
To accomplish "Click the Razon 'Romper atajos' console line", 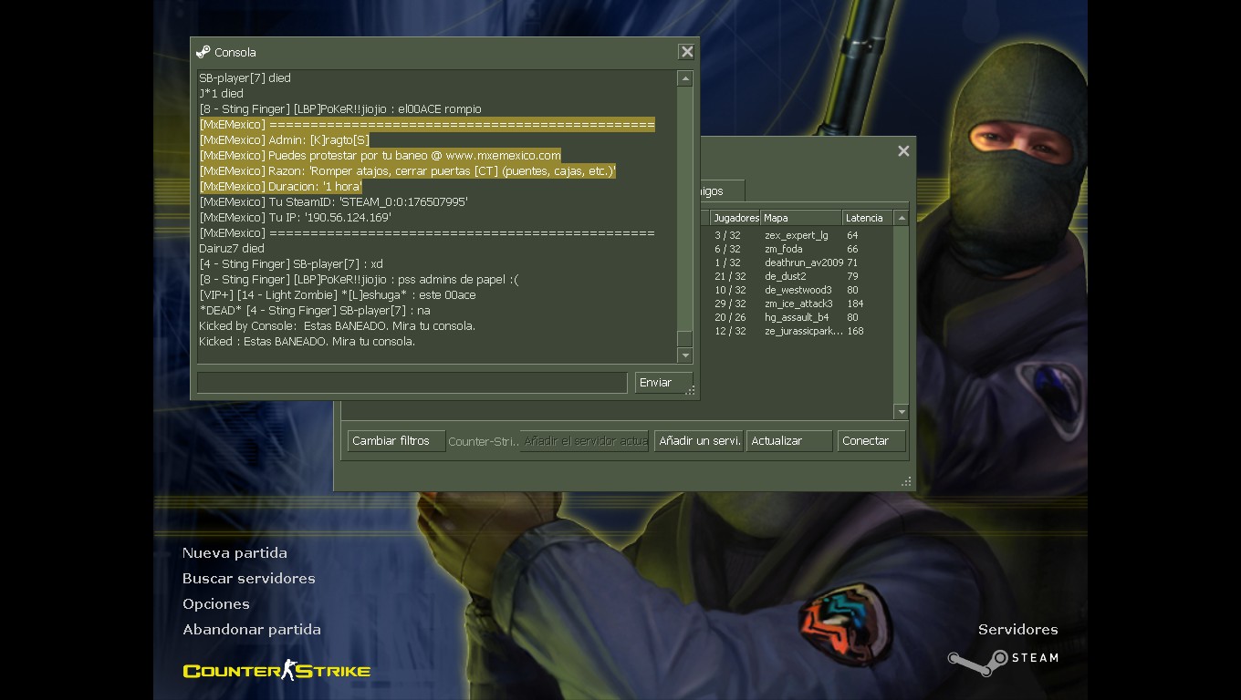I will [408, 171].
